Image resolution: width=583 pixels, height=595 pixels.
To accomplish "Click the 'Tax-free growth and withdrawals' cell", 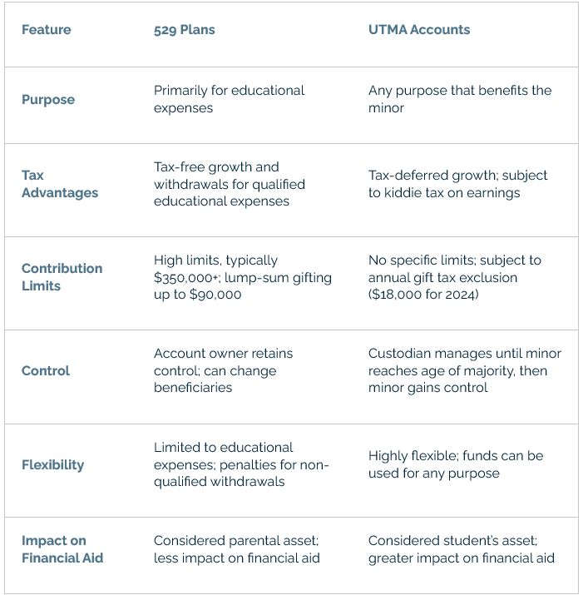I will 230,184.
